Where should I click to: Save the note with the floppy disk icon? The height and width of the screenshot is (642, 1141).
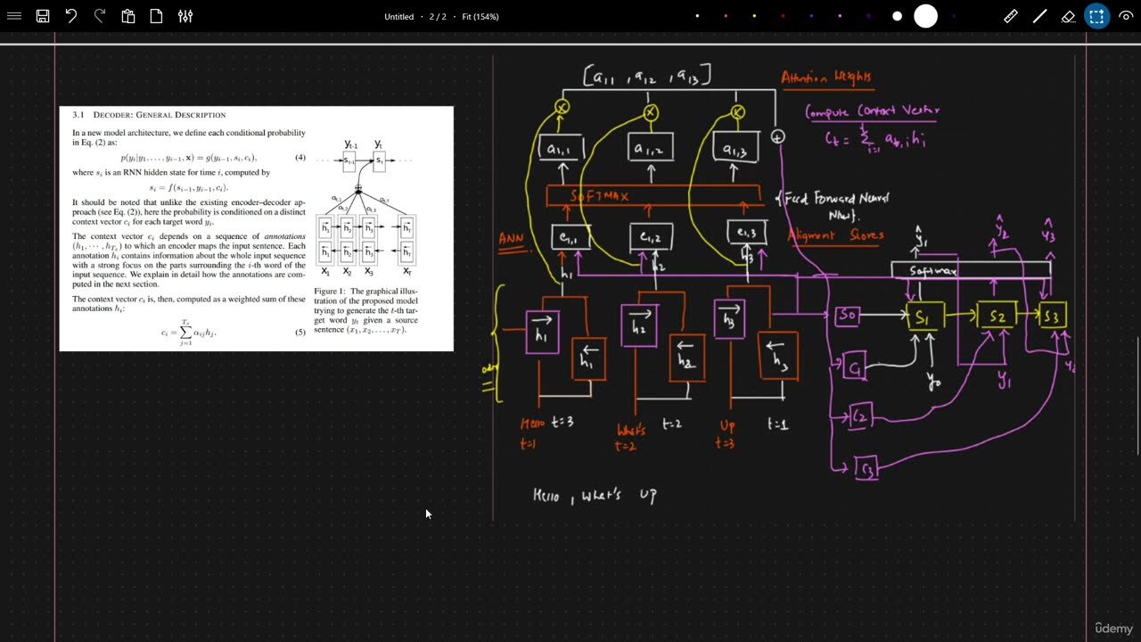click(43, 16)
